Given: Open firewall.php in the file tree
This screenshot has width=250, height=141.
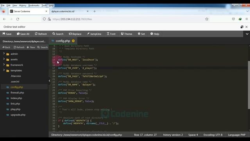Looking at the screenshot, I should (17, 92).
